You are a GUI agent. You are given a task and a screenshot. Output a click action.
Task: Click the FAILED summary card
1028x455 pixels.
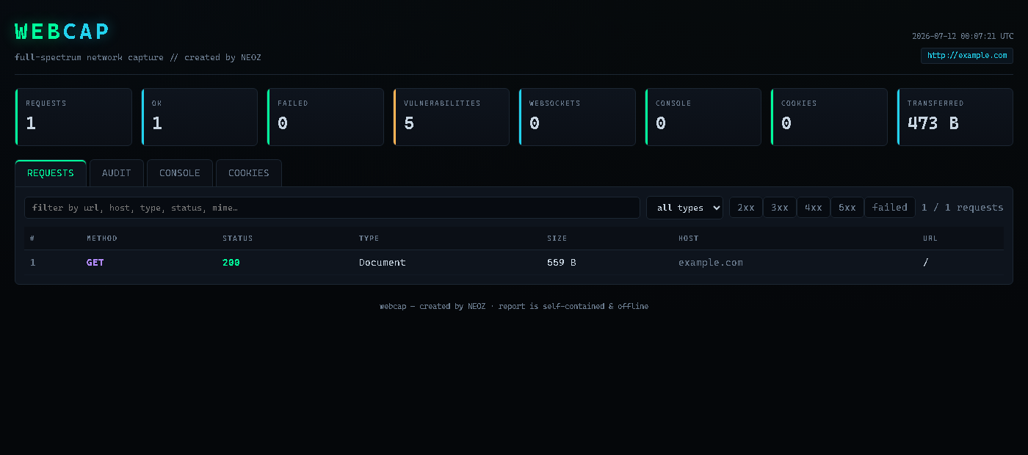pos(325,117)
